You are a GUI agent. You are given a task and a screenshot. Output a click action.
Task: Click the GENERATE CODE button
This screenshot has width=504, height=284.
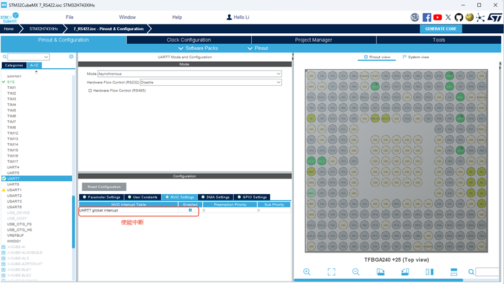440,29
